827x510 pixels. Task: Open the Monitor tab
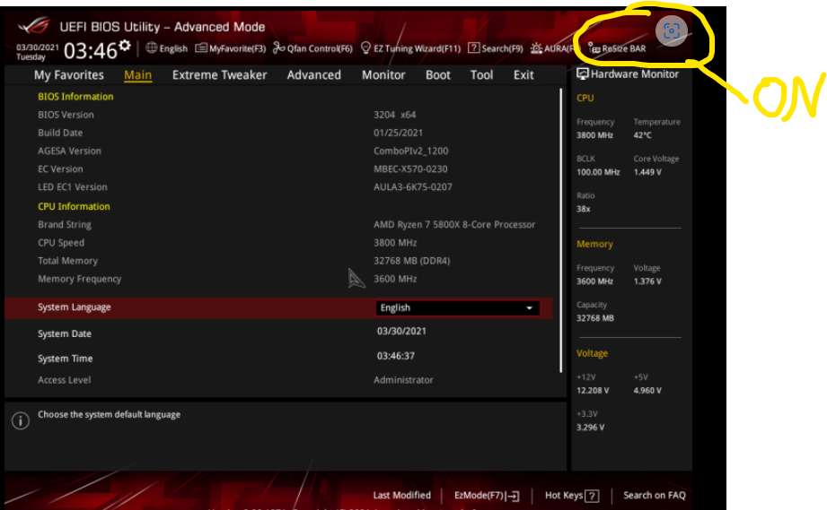[383, 74]
